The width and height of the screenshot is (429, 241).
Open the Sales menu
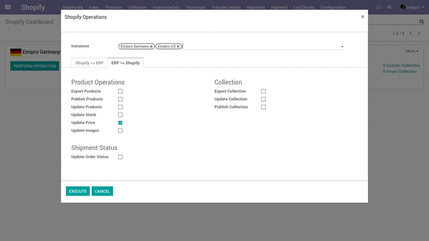[x=94, y=7]
